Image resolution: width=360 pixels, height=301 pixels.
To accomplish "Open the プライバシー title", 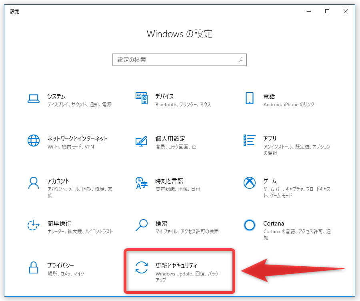I will click(61, 265).
